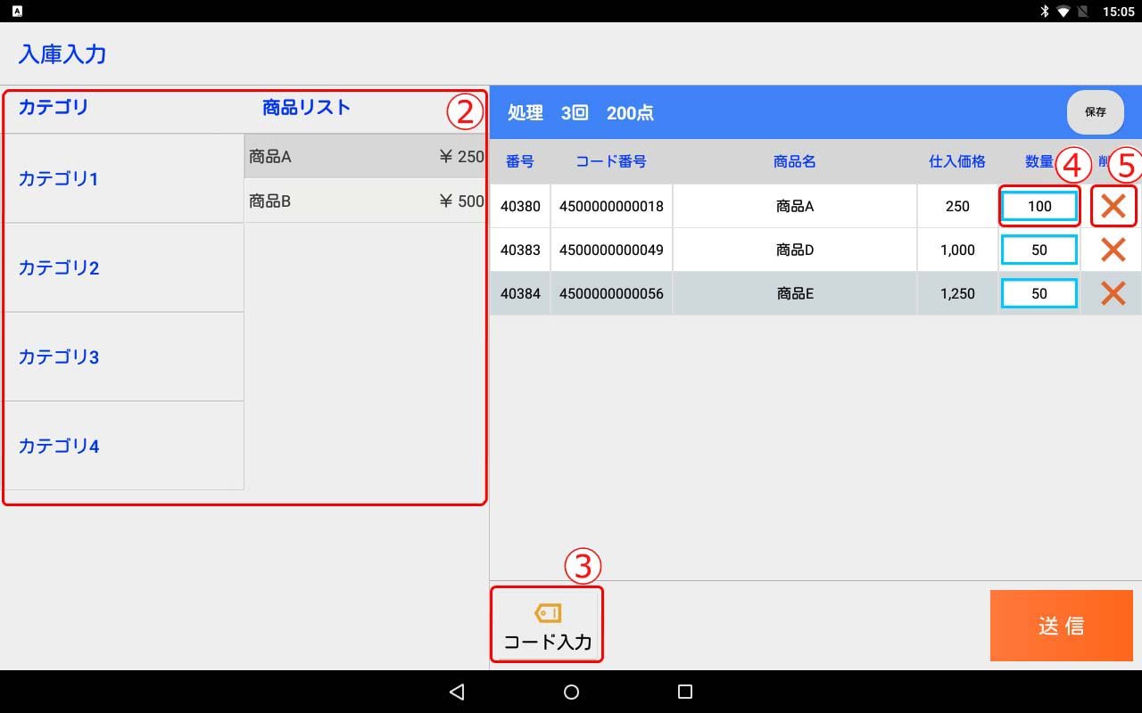
Task: Open コード入力 tag button
Action: (547, 625)
